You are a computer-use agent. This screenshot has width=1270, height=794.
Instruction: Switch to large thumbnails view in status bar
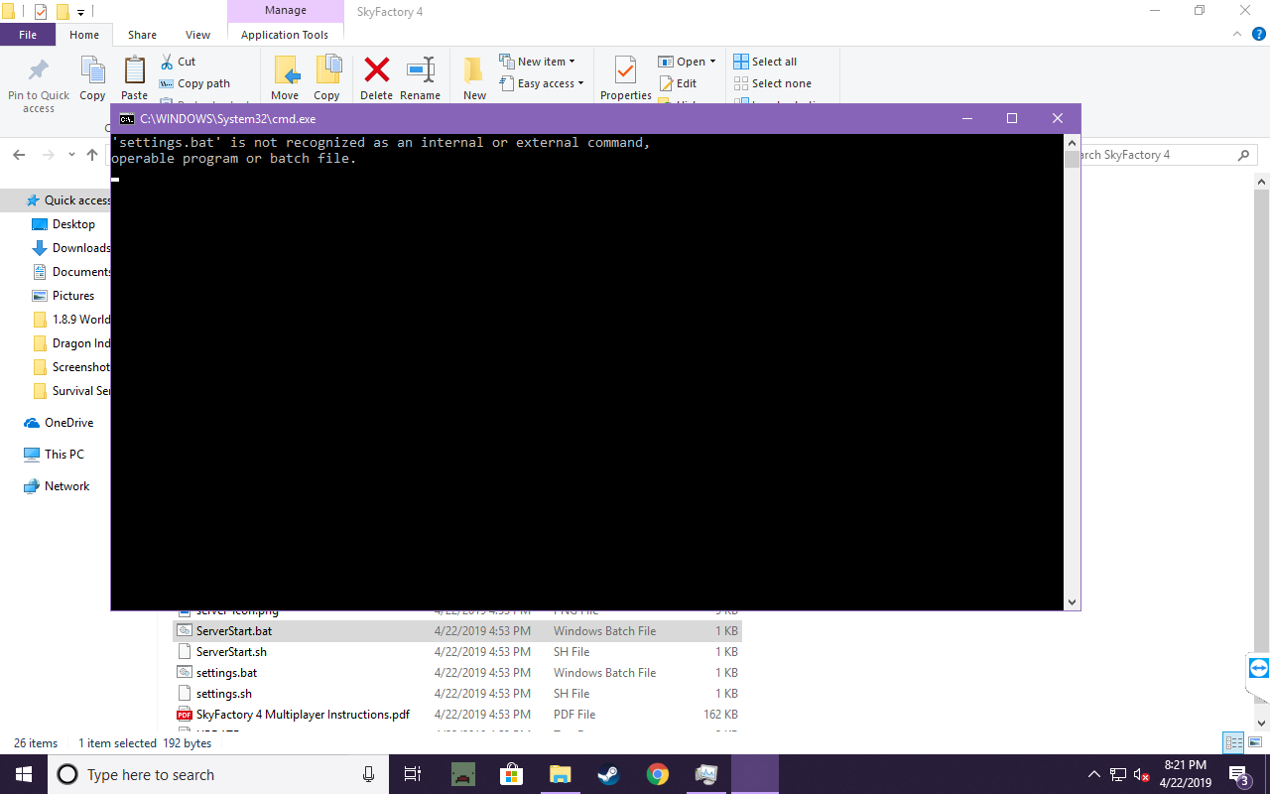(1254, 742)
